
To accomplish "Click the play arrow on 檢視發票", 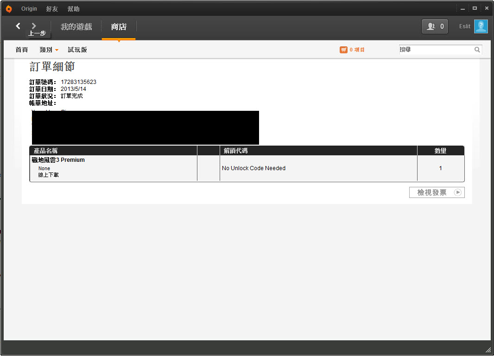I will [x=457, y=192].
